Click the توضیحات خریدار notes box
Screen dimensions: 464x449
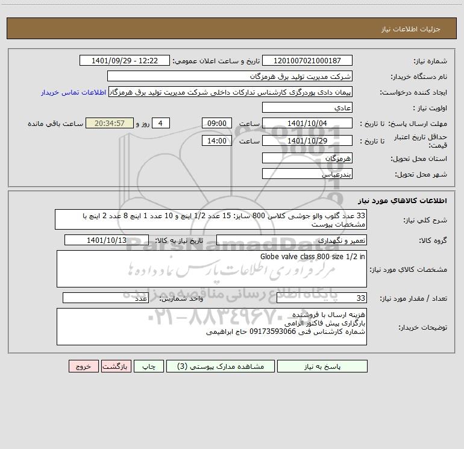[212, 327]
